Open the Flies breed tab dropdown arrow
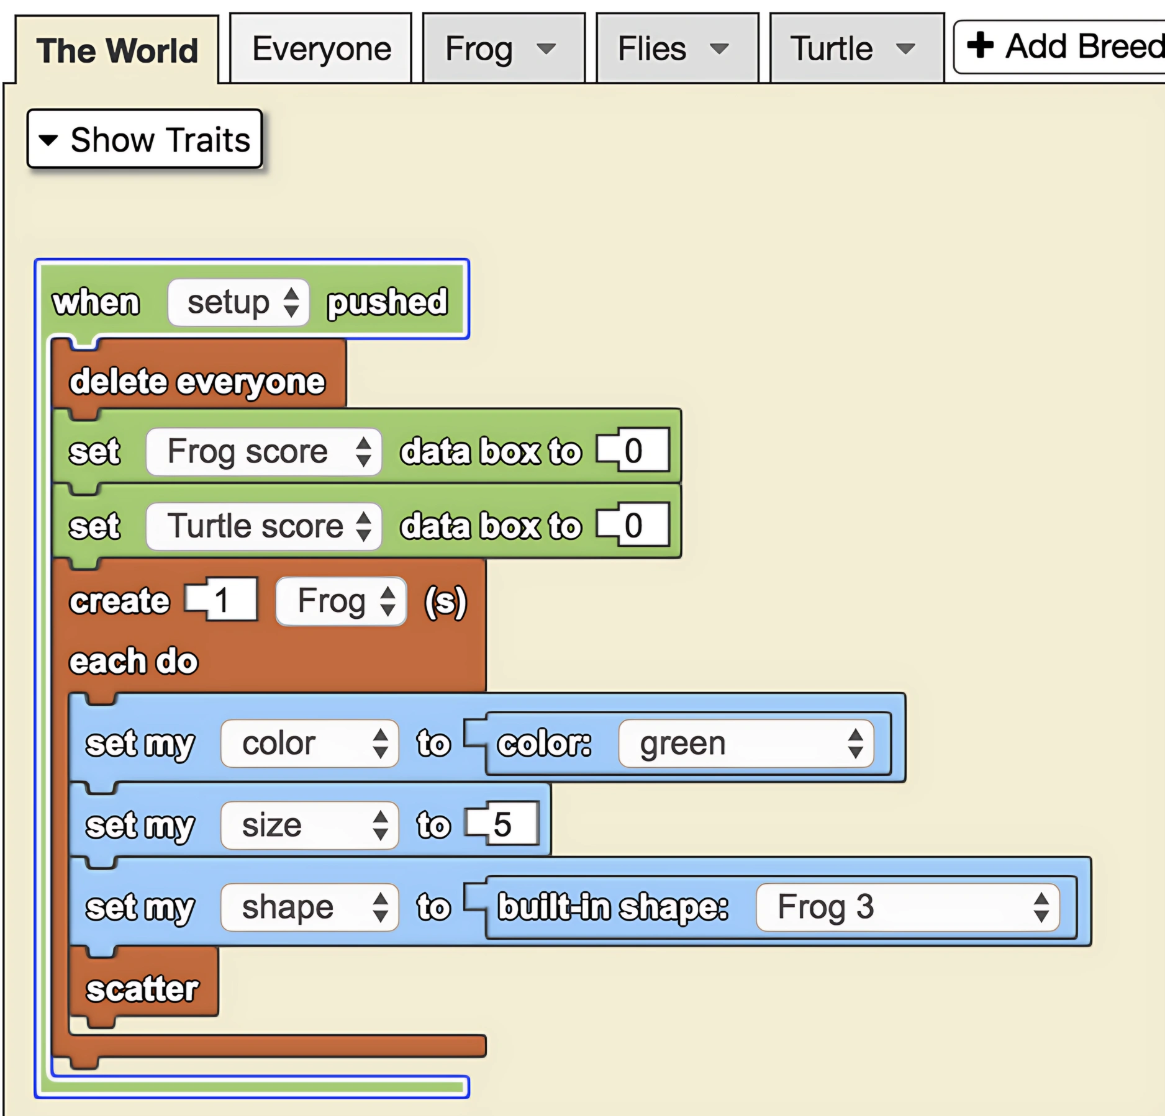Viewport: 1165px width, 1116px height. [x=720, y=49]
